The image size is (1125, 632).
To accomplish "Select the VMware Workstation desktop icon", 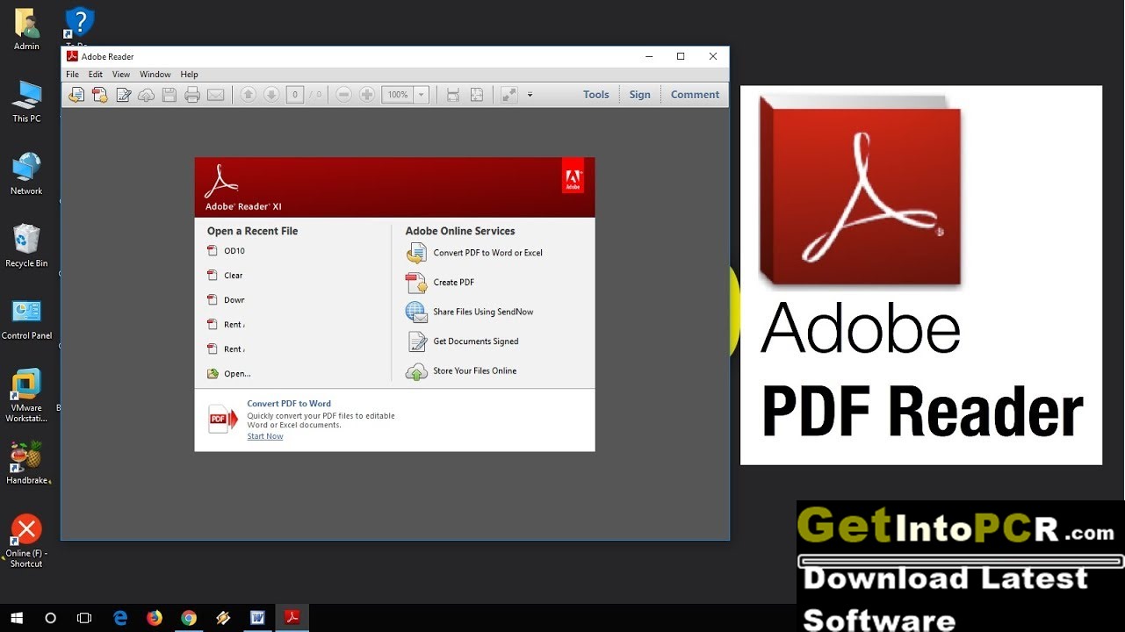I will (26, 396).
